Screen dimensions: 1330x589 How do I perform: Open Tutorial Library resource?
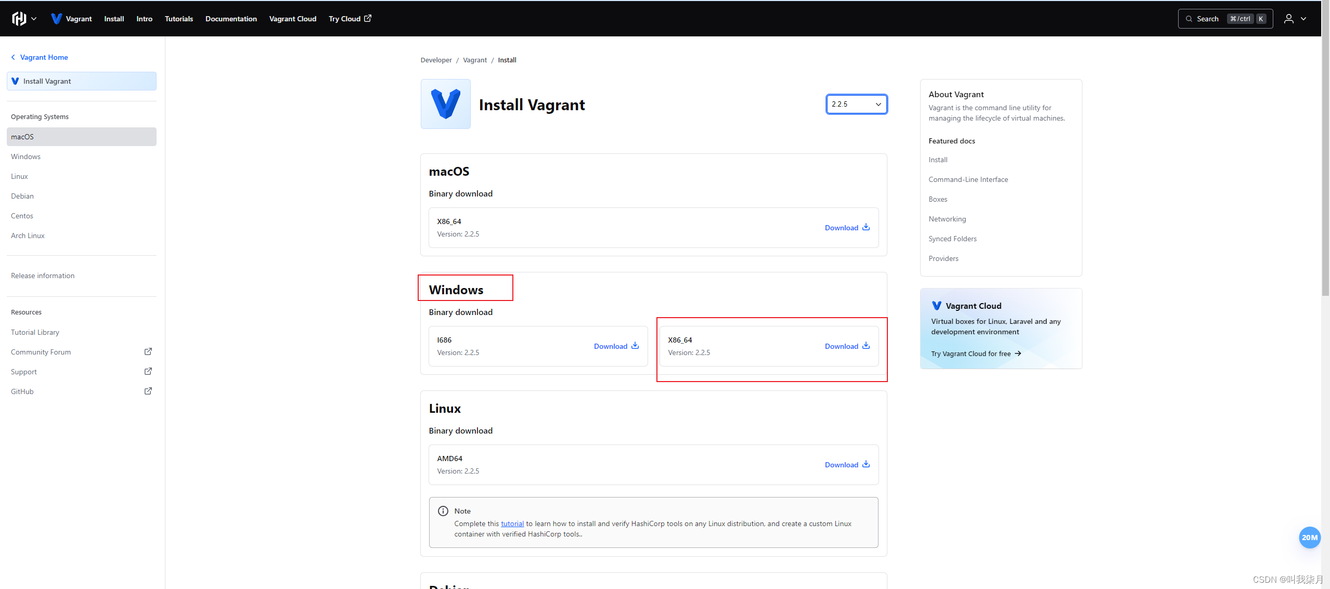coord(35,332)
